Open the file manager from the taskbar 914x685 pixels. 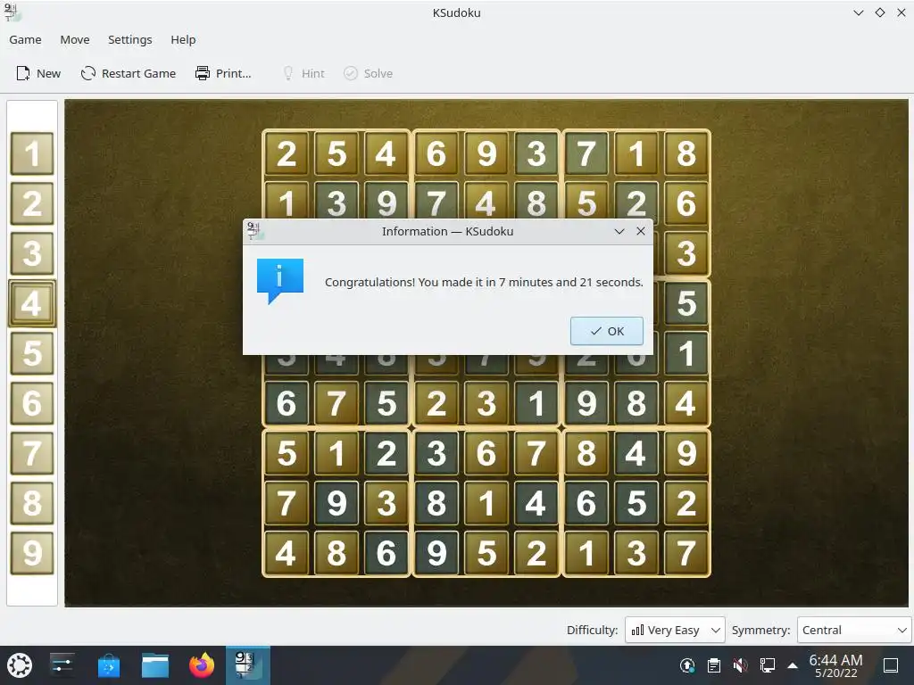[155, 665]
